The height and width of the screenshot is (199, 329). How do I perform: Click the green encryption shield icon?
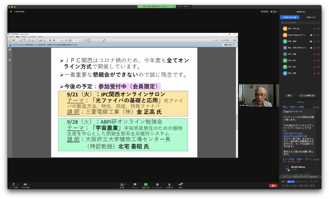(11, 12)
